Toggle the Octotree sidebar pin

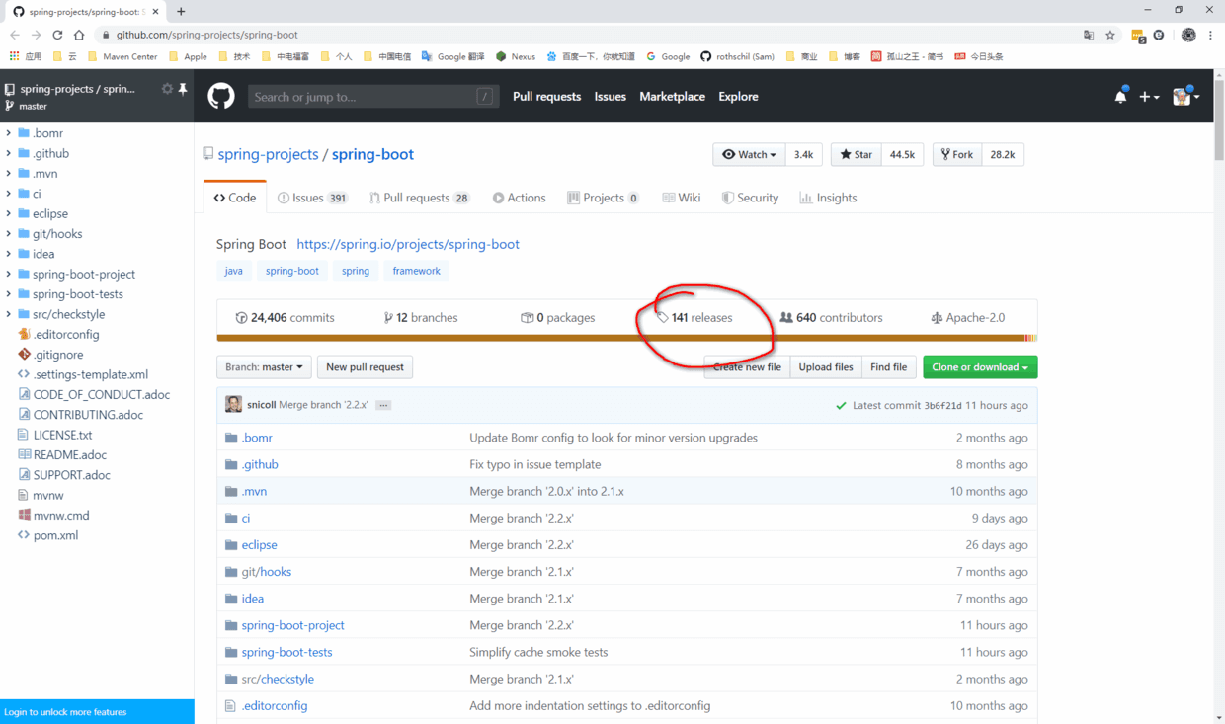(183, 89)
